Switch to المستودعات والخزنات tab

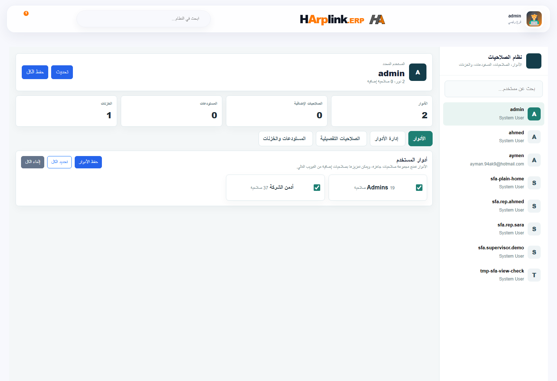click(x=286, y=139)
